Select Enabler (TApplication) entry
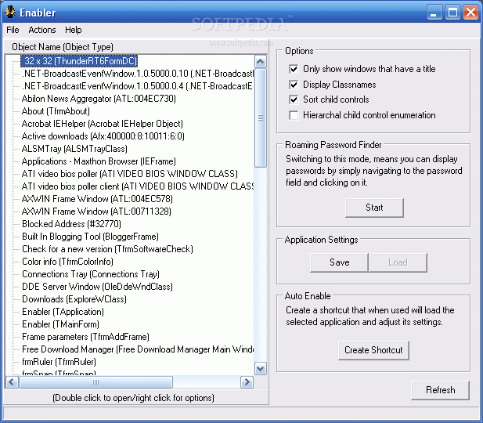Viewport: 483px width, 423px height. [63, 312]
